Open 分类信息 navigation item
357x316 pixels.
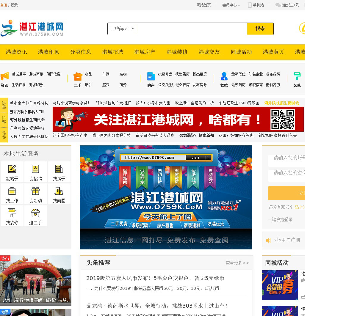pos(81,52)
